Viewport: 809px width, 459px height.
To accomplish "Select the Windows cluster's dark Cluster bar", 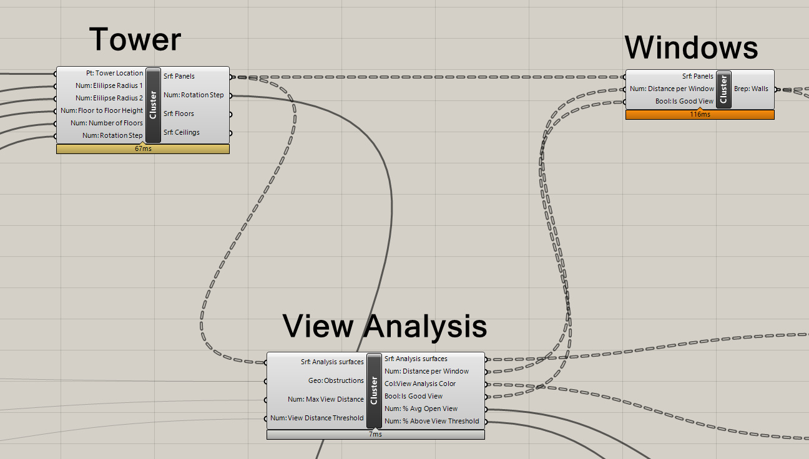I will (x=723, y=89).
